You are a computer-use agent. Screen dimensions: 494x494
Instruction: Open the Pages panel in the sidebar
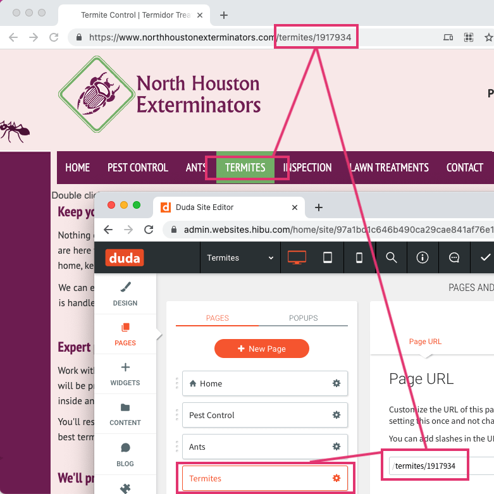(125, 334)
